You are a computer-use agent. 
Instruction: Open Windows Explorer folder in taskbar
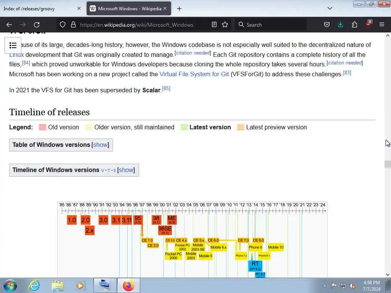coord(58,285)
